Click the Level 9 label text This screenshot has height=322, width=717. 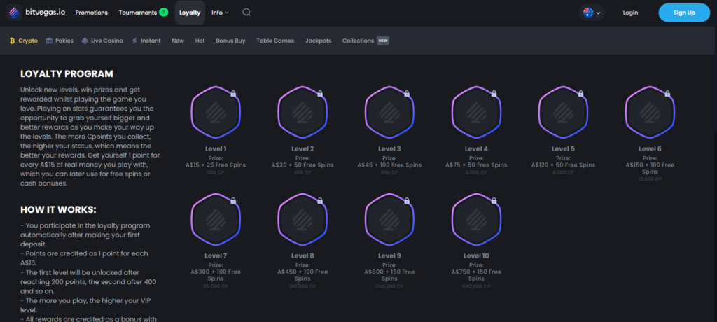click(389, 255)
